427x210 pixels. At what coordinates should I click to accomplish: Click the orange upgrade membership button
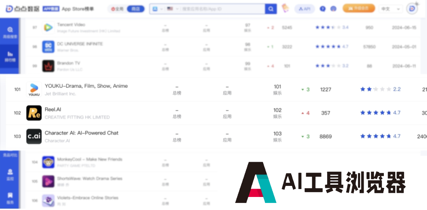(358, 8)
